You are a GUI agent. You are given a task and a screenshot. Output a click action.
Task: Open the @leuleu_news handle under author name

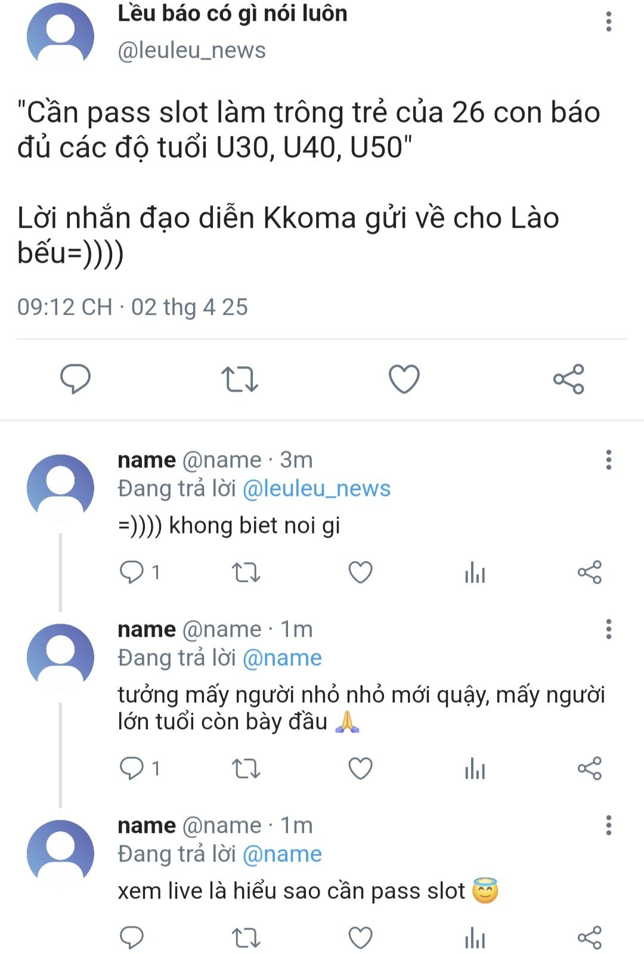point(191,51)
